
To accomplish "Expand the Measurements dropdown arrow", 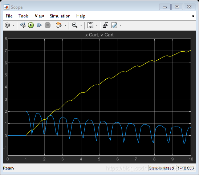I will point(121,25).
